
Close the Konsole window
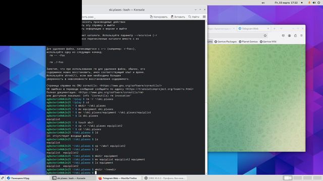point(204,10)
